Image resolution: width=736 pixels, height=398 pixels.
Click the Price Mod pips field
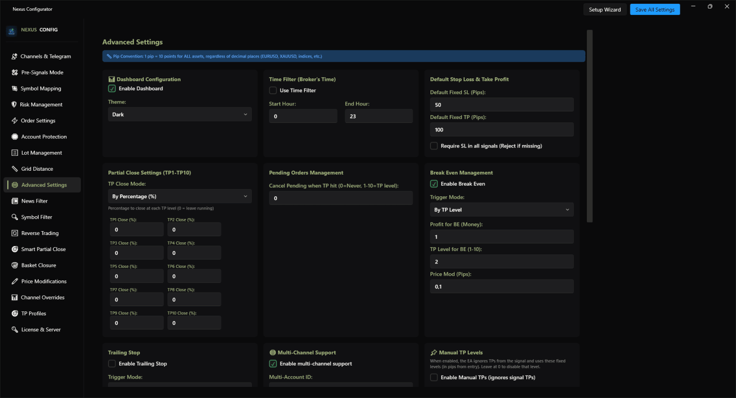click(502, 286)
